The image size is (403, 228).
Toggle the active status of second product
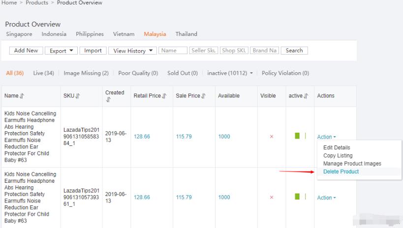point(300,197)
